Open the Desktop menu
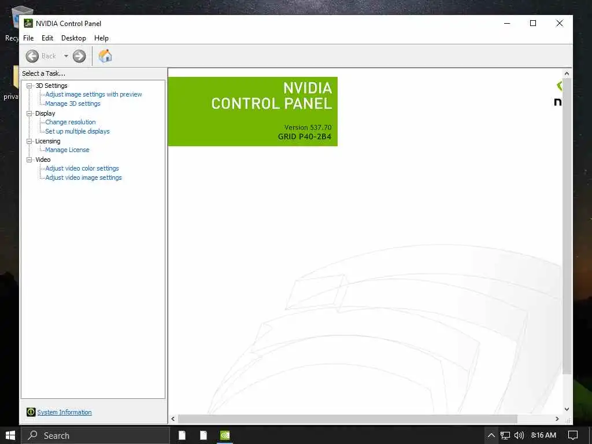This screenshot has height=444, width=592. pyautogui.click(x=73, y=38)
